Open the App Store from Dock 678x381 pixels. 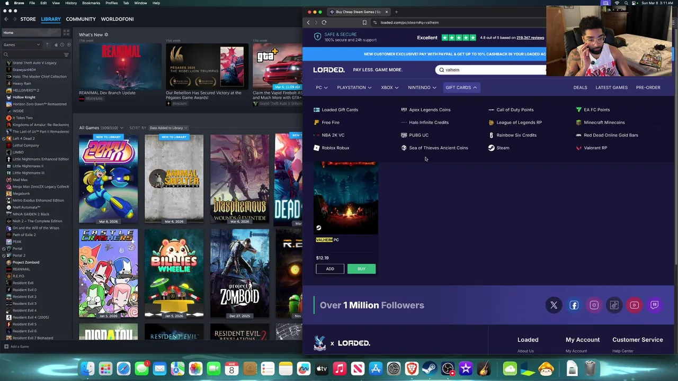pyautogui.click(x=376, y=368)
